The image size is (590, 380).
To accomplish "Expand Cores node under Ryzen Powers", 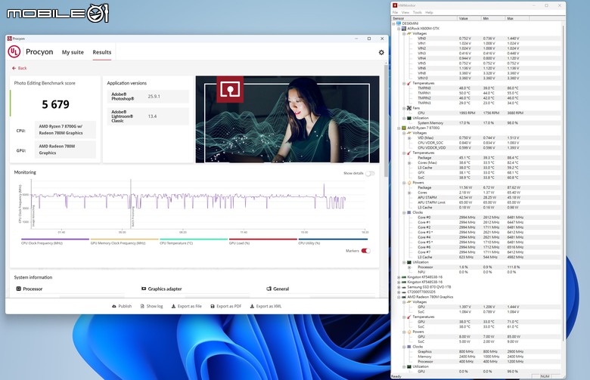I will point(409,193).
